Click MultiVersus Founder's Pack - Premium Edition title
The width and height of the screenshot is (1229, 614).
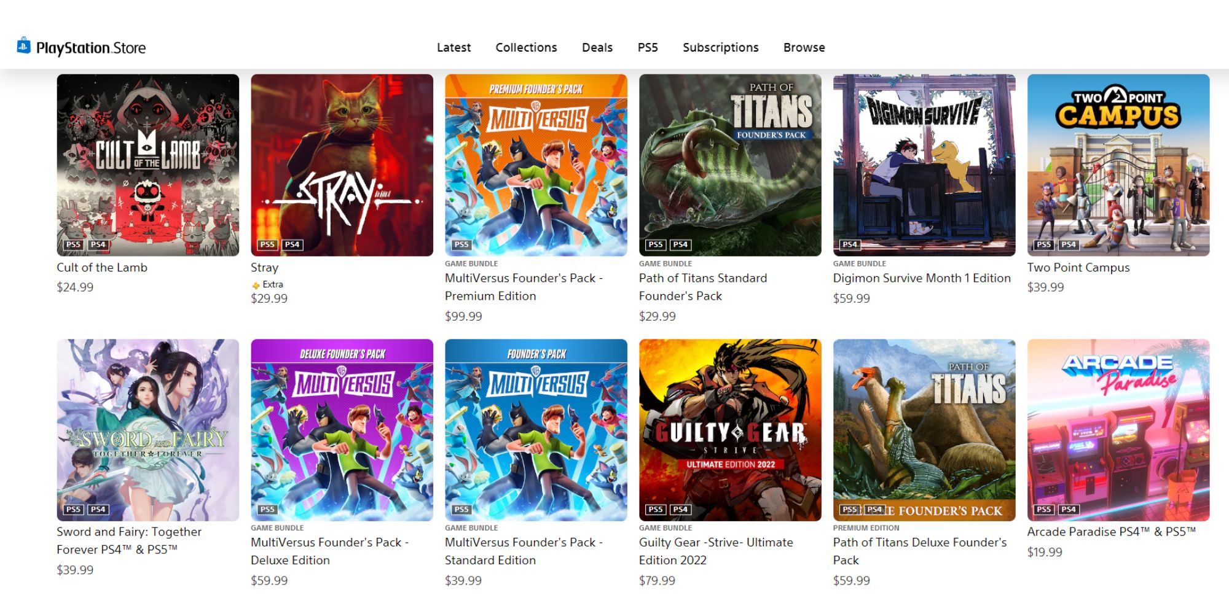[x=524, y=287]
